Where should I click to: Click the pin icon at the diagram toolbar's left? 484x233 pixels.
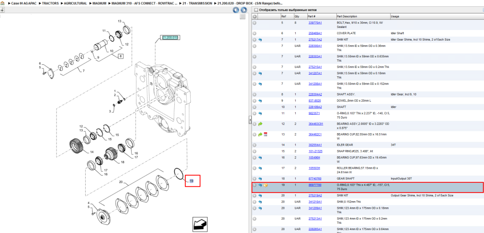click(x=2, y=10)
